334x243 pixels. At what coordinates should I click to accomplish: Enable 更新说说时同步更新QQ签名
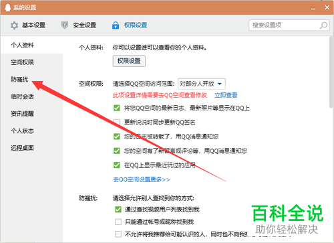(117, 122)
